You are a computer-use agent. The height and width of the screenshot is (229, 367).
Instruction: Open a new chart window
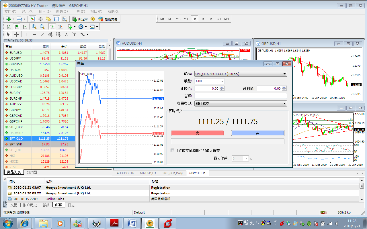8,19
